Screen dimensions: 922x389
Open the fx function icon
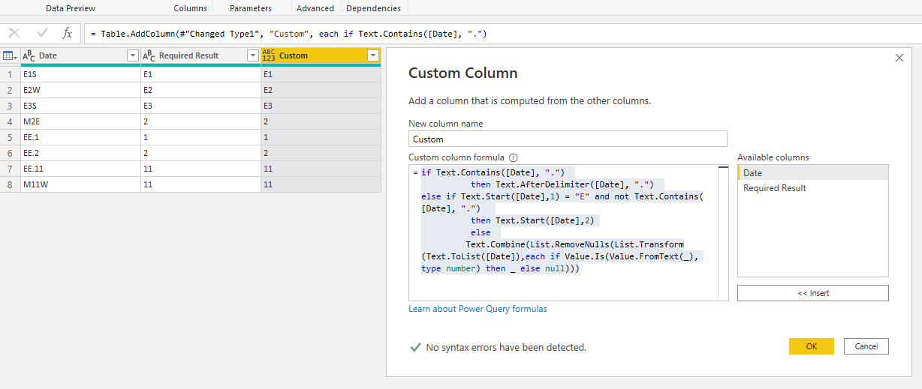pyautogui.click(x=68, y=34)
